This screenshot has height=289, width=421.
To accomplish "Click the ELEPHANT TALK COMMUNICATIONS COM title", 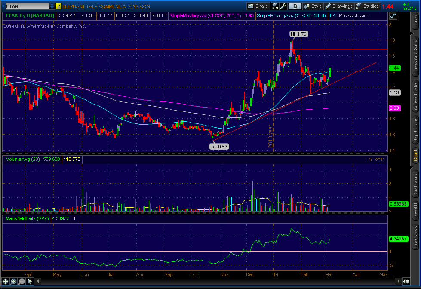I will (106, 6).
